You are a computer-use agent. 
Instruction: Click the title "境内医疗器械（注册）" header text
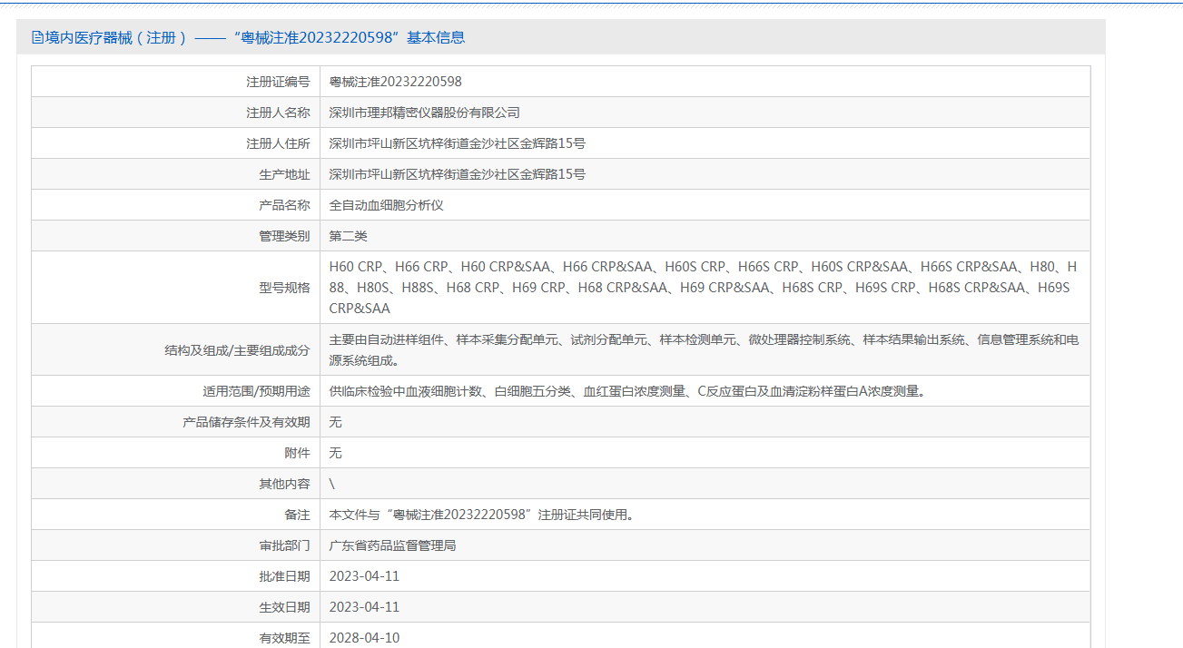tap(116, 37)
